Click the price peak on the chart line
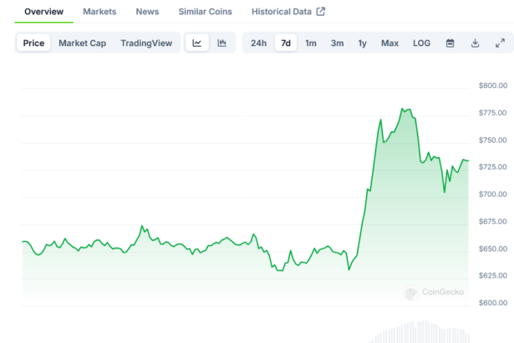Image resolution: width=514 pixels, height=343 pixels. 402,109
